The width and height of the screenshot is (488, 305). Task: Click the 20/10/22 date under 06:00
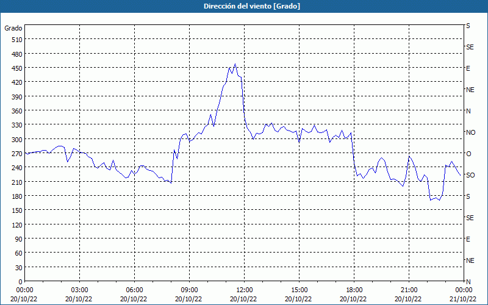tap(134, 299)
